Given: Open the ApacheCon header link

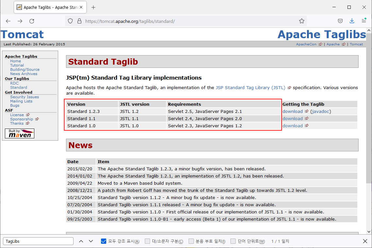Looking at the screenshot, I should [x=306, y=44].
